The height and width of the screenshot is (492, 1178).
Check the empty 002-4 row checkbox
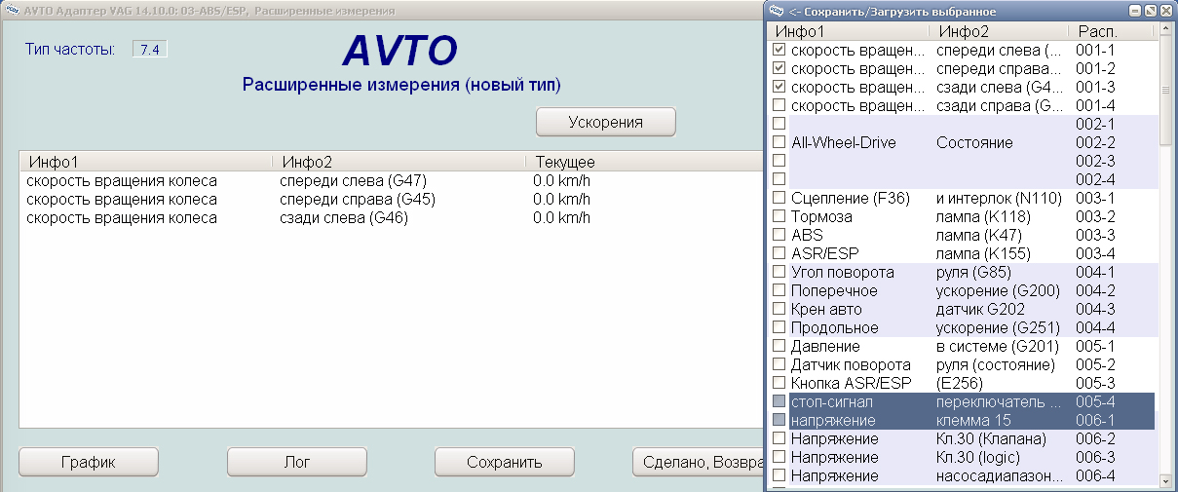click(x=779, y=179)
